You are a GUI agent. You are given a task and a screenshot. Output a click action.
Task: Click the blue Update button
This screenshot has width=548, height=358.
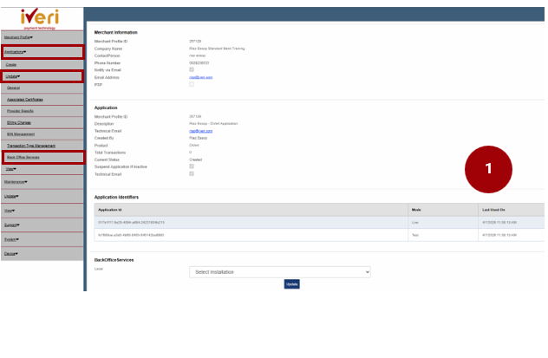pyautogui.click(x=291, y=283)
